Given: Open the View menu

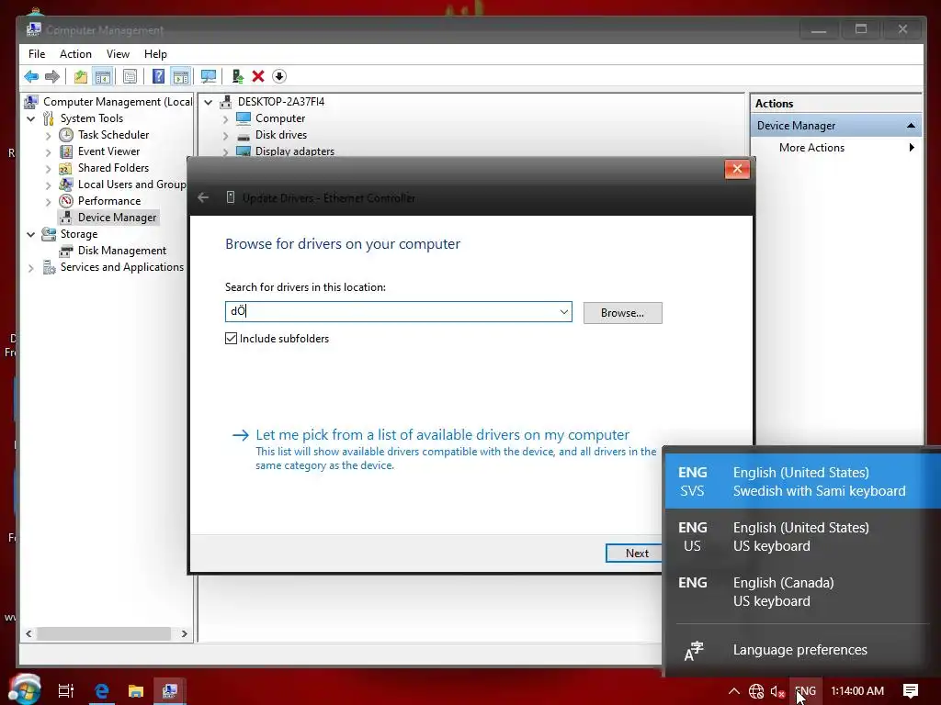Looking at the screenshot, I should [118, 54].
